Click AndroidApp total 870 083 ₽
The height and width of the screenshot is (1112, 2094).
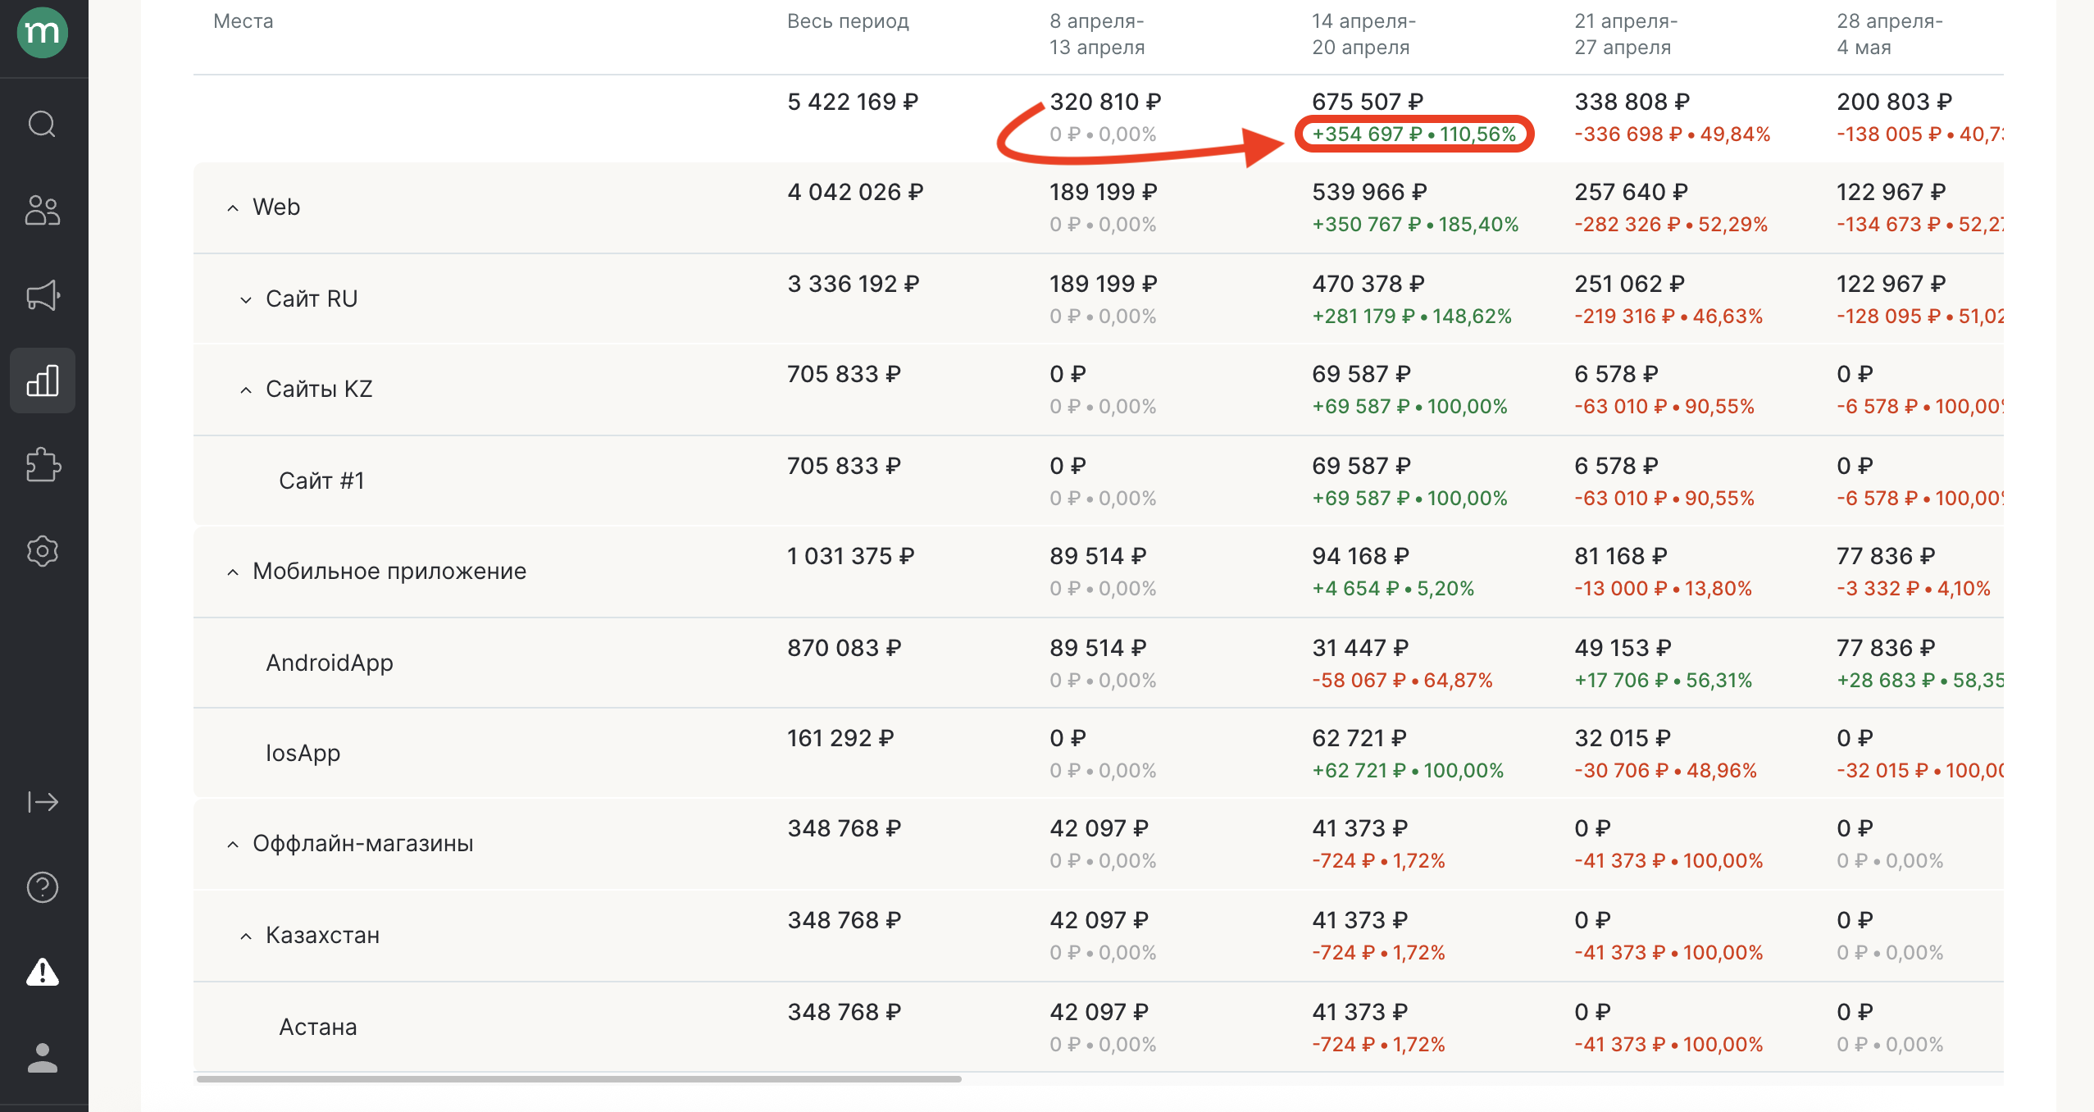coord(844,648)
